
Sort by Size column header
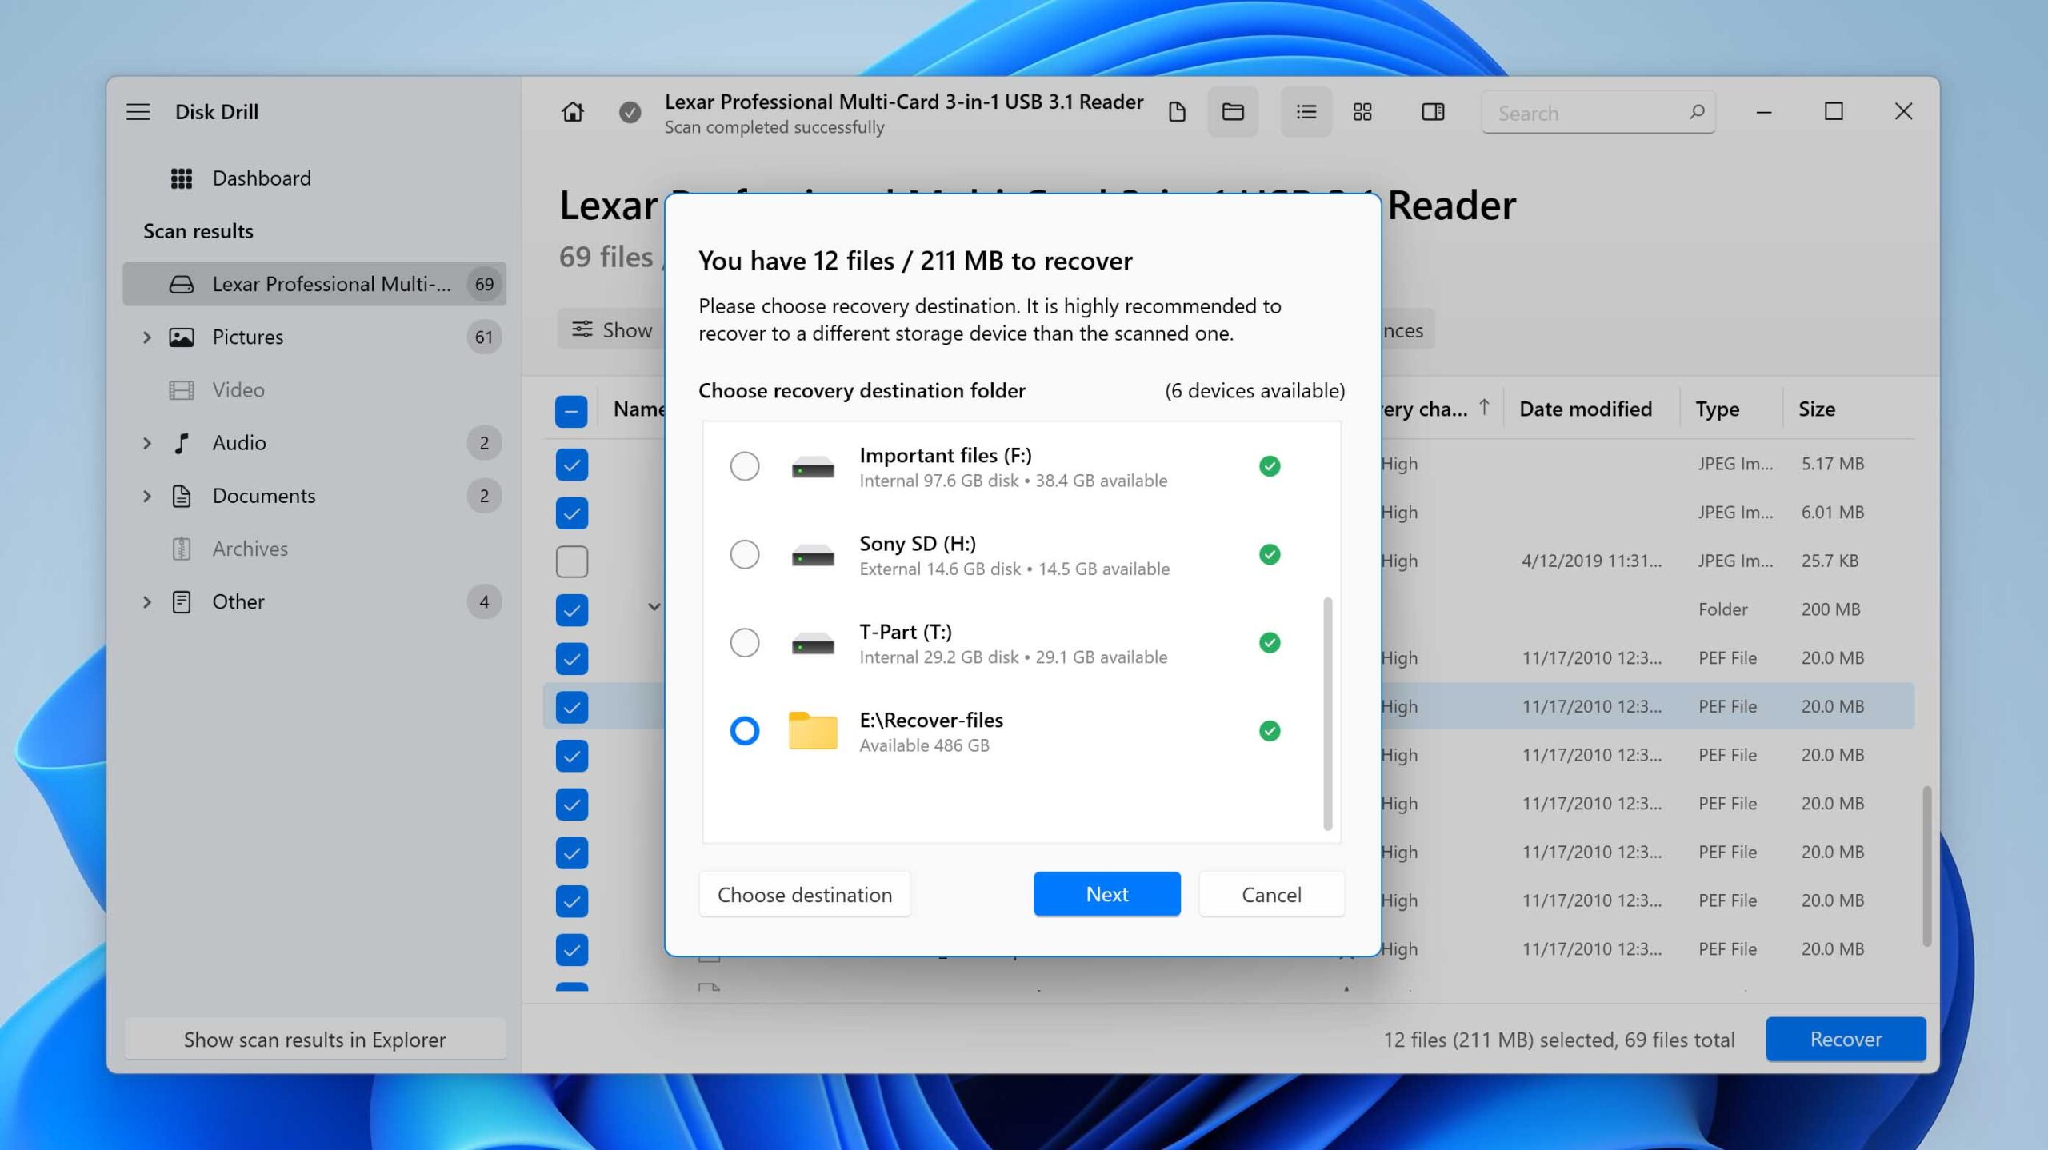[x=1816, y=409]
